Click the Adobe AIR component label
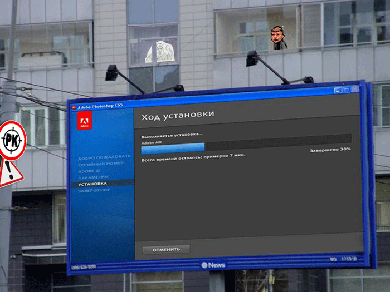 click(152, 142)
